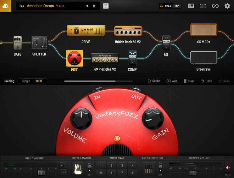This screenshot has height=178, width=234.
Task: Select the GATE pedal in the signal chain
Action: click(17, 43)
